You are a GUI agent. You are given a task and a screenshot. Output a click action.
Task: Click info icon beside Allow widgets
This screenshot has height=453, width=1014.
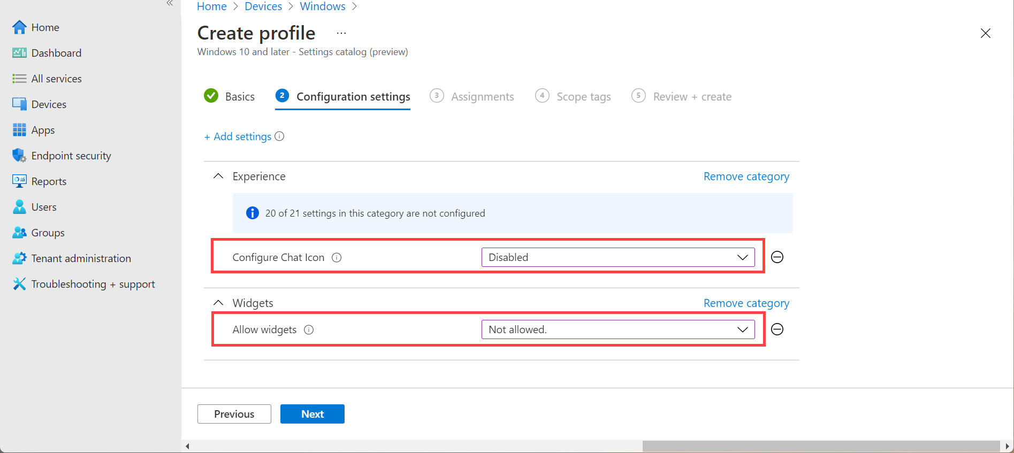pyautogui.click(x=309, y=329)
